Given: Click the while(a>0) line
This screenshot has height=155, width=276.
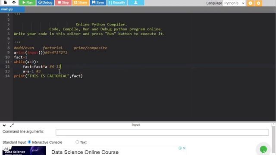Looking at the screenshot, I should click(26, 62).
